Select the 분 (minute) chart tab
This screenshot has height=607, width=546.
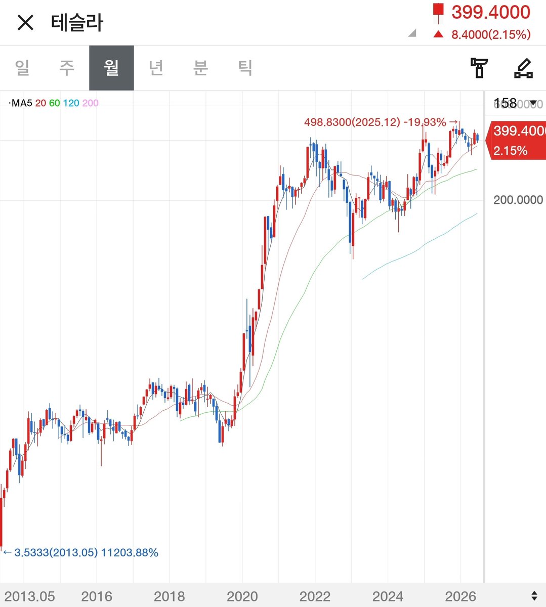click(200, 68)
